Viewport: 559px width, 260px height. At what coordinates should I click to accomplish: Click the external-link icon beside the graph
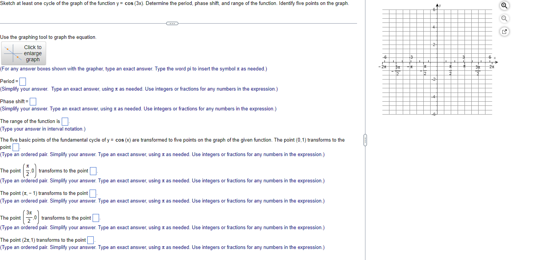pos(504,32)
